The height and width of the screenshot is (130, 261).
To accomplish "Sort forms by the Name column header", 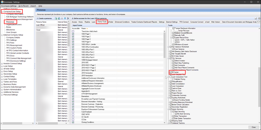I will [x=84, y=28].
